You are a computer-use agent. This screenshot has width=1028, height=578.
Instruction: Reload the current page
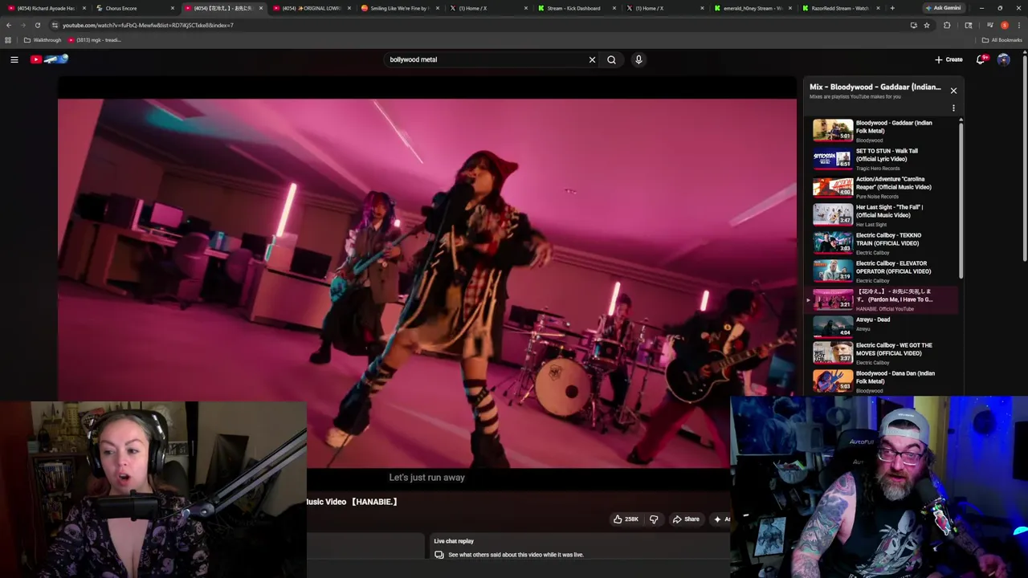pyautogui.click(x=37, y=25)
